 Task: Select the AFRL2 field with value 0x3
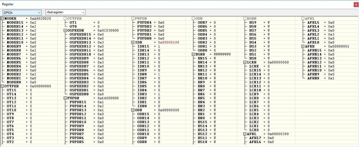pos(321,35)
